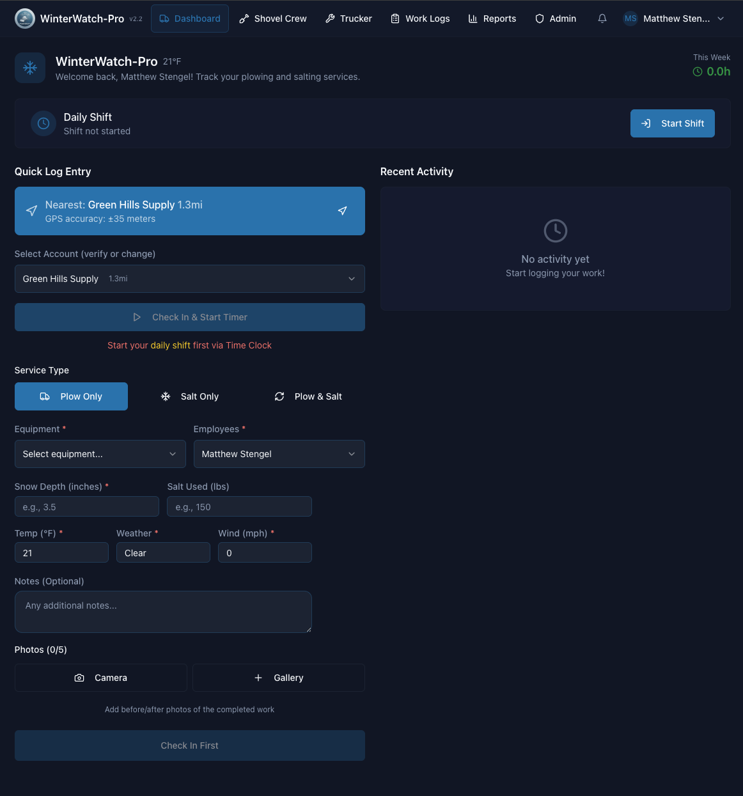Screen dimensions: 743x796
Task: Click the MS user avatar
Action: point(630,19)
